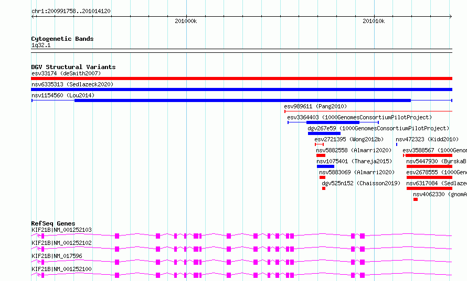Open the nsv1154560 (Lou2014) variant label

pyautogui.click(x=63, y=95)
